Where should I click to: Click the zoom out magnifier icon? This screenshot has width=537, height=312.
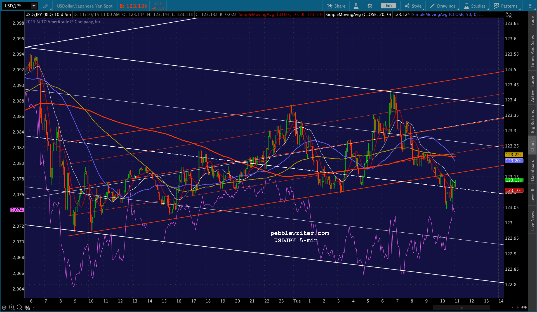[x=20, y=308]
